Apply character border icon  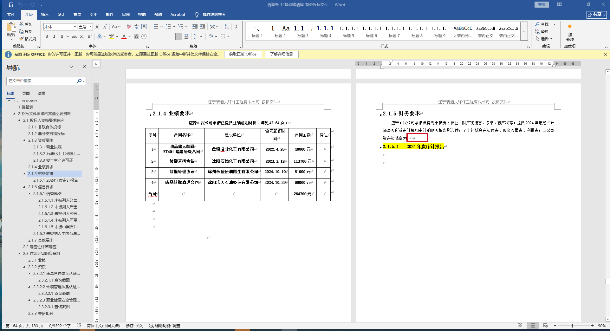coord(144,27)
